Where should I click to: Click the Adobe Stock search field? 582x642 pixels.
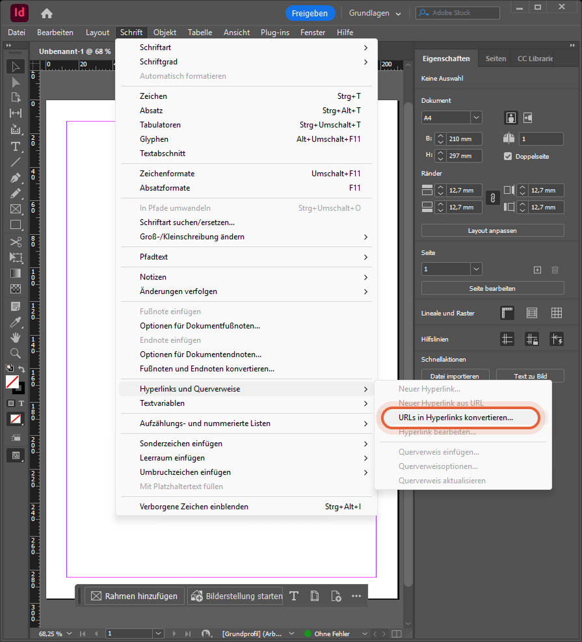point(458,13)
